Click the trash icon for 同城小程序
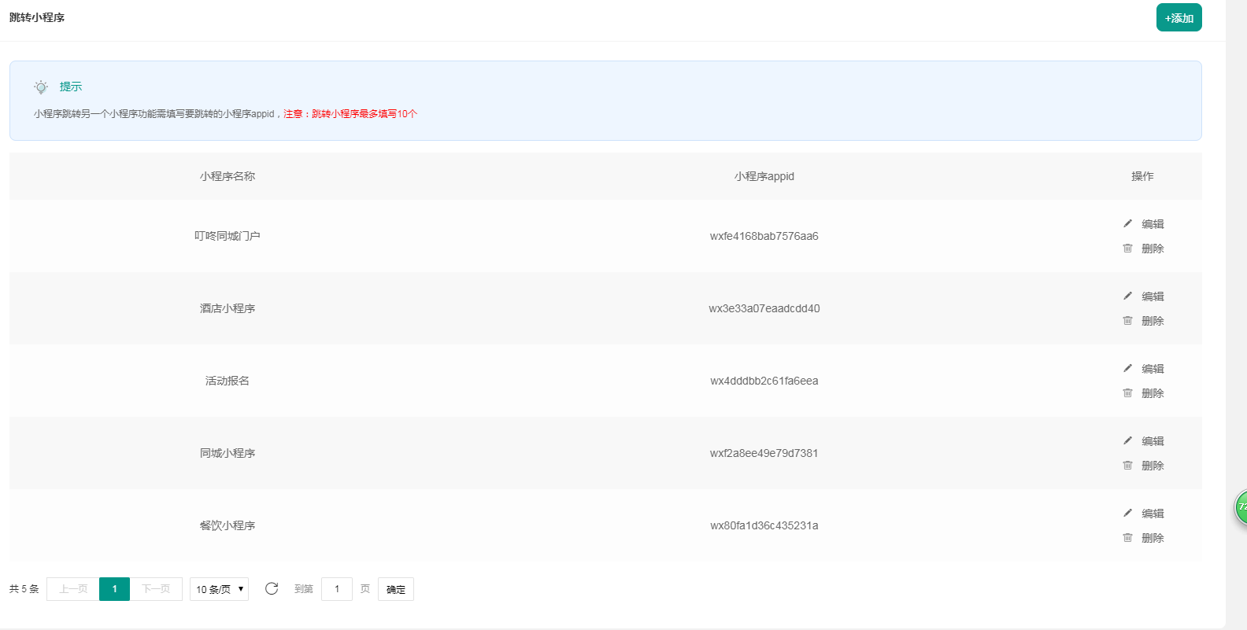Screen dimensions: 1247x630 (x=1127, y=466)
